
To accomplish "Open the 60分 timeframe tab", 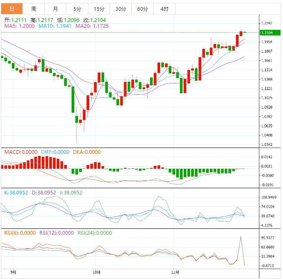I will (142, 9).
